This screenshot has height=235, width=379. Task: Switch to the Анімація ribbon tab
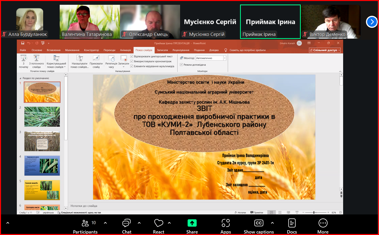125,50
